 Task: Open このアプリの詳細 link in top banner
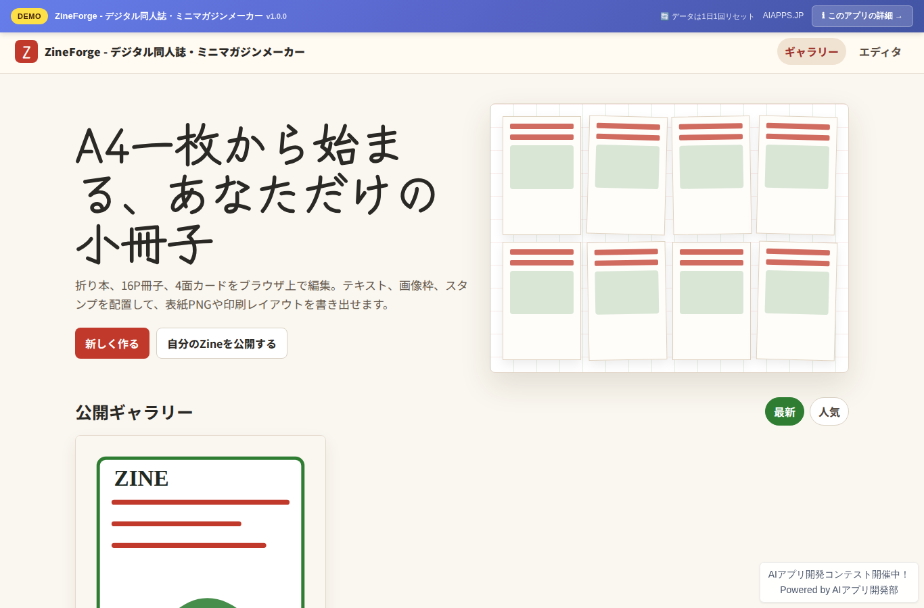point(862,16)
